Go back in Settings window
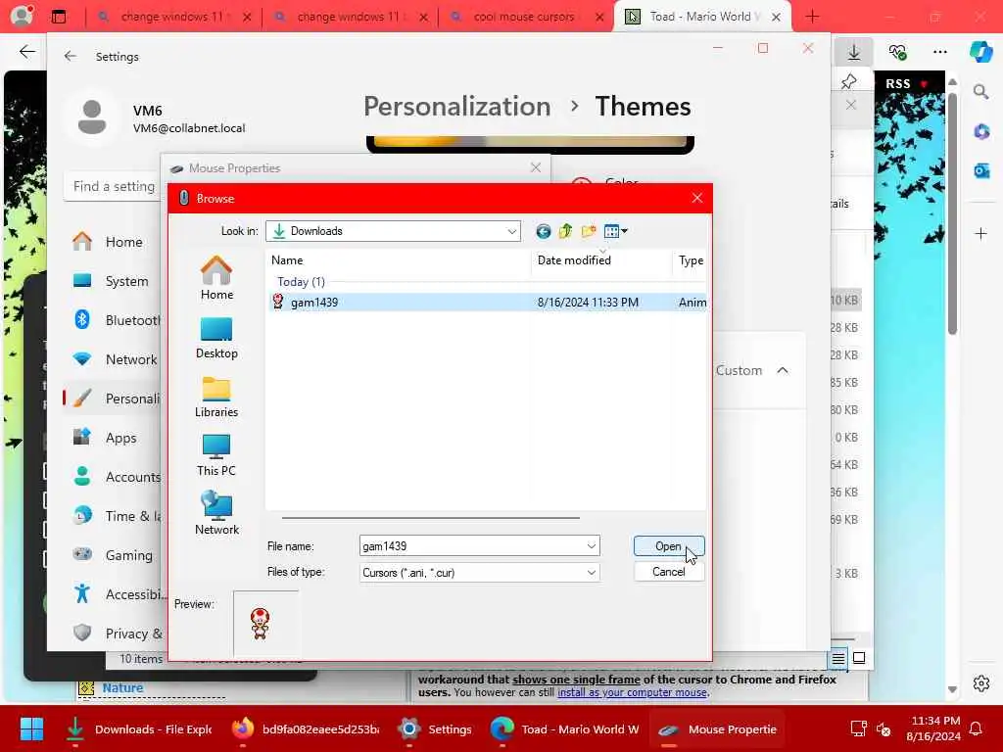 click(71, 56)
